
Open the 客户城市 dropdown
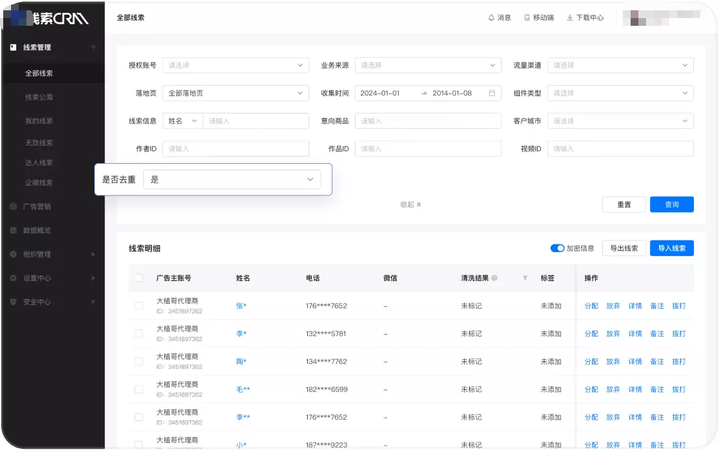(x=620, y=121)
